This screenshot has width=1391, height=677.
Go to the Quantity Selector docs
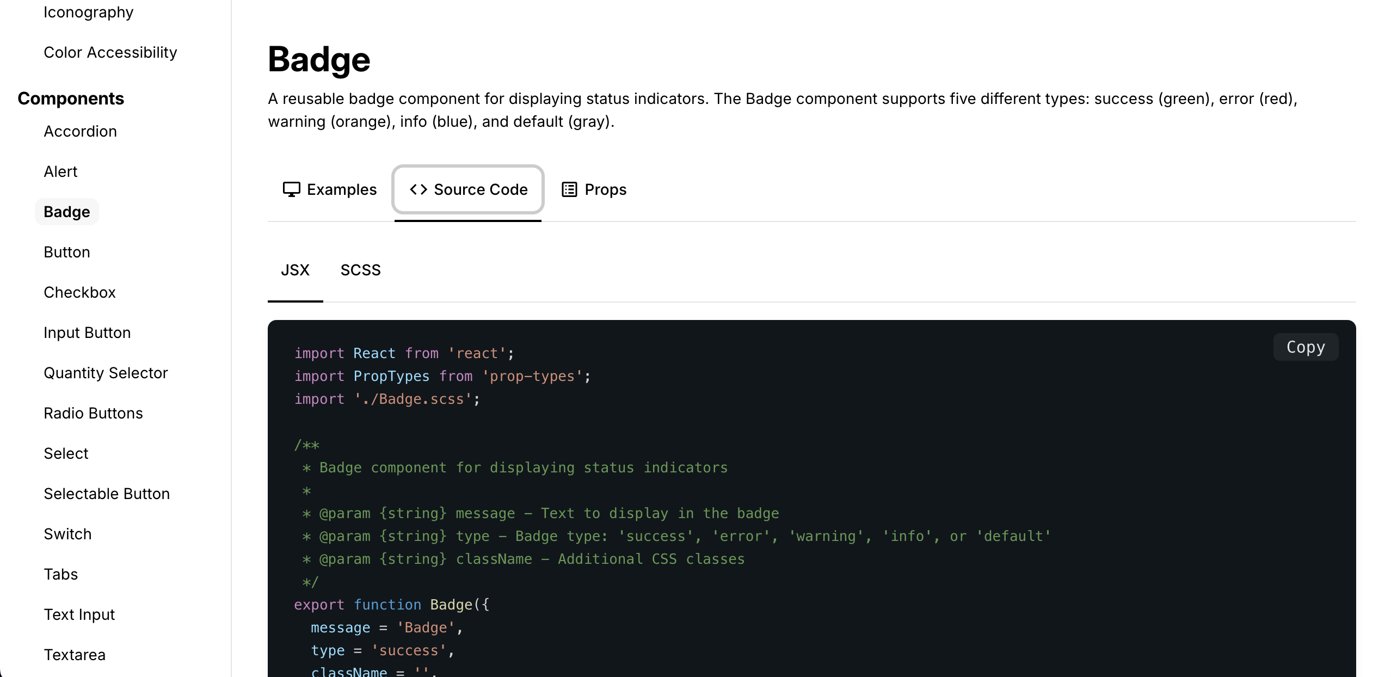pos(106,373)
